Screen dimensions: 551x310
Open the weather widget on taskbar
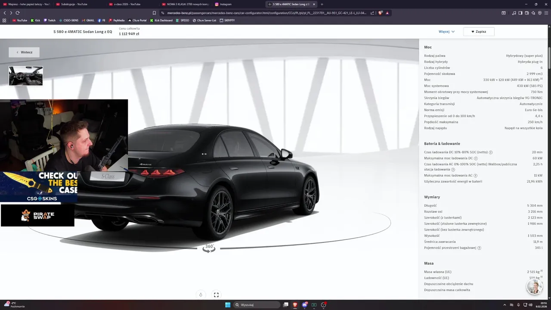[x=14, y=305]
